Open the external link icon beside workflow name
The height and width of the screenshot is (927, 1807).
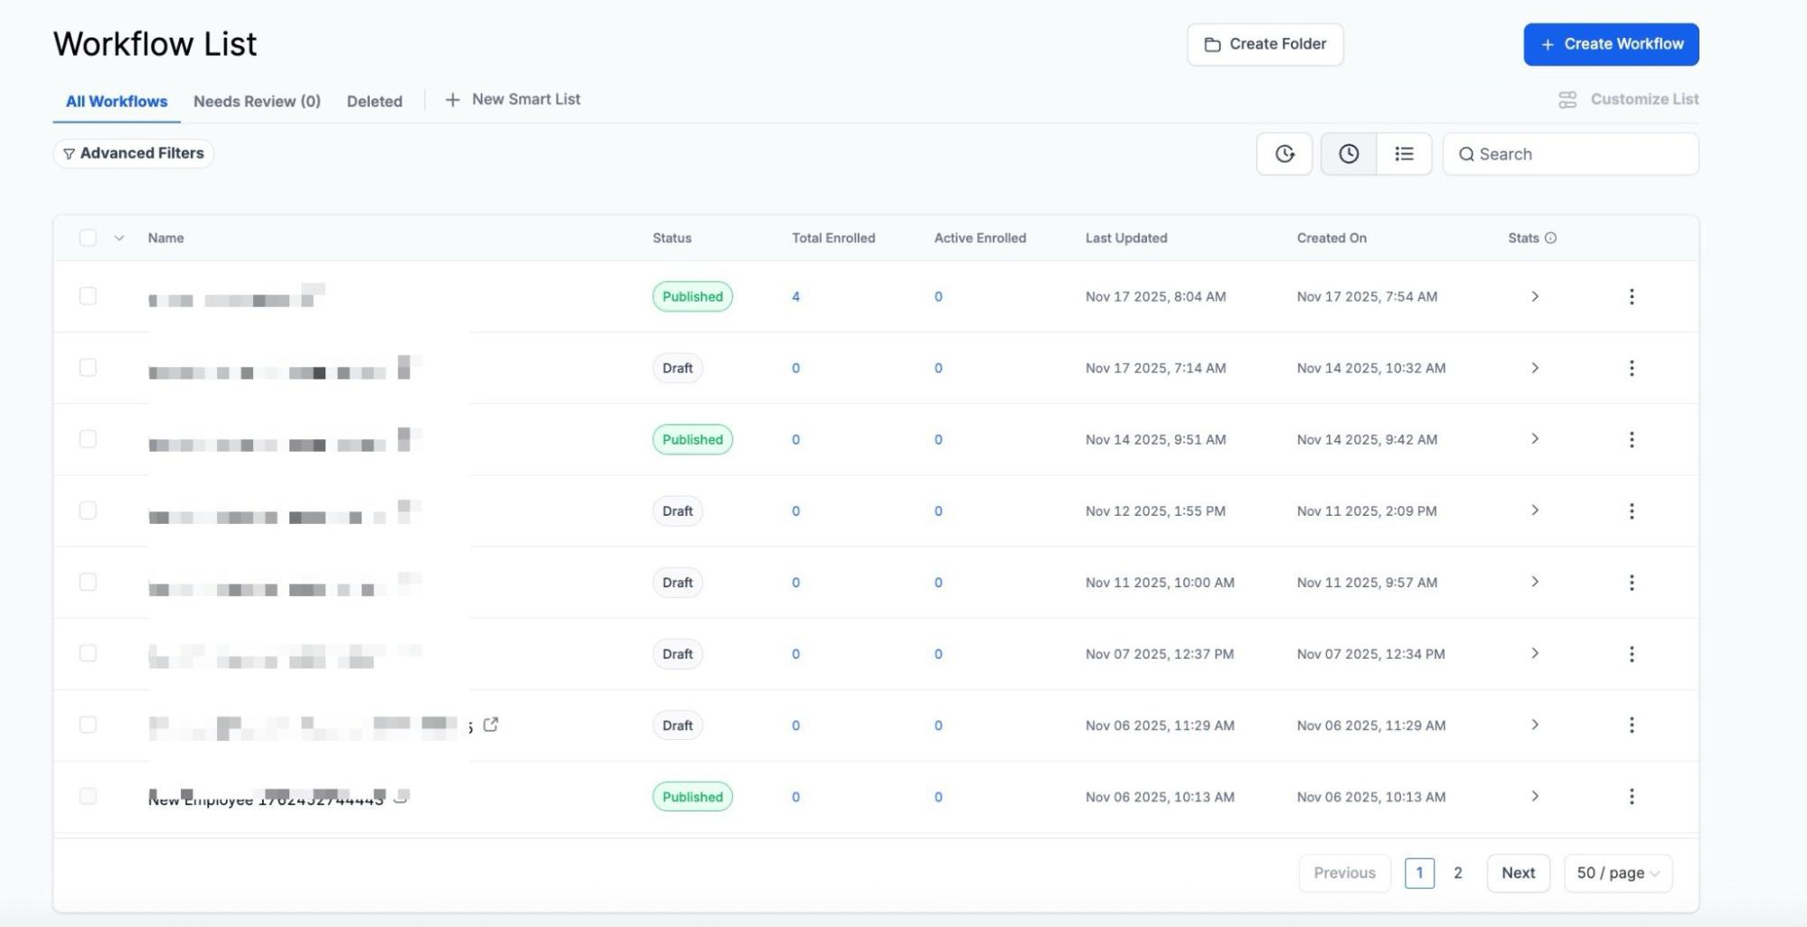pos(491,725)
